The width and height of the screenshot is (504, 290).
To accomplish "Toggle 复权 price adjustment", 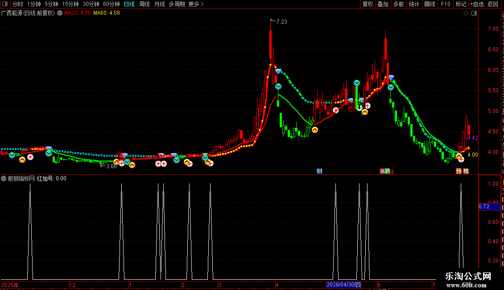I will pyautogui.click(x=368, y=4).
